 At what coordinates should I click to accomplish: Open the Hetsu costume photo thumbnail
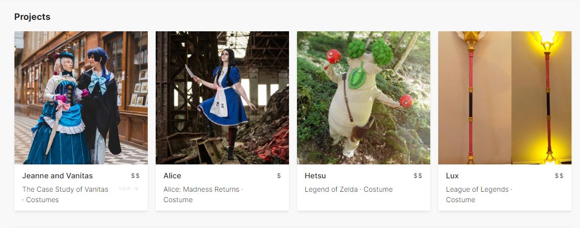coord(364,97)
